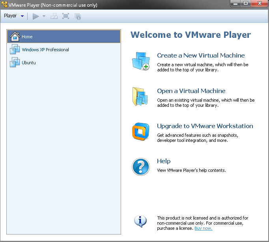
Task: Click Create a New Virtual Machine link
Action: 201,55
